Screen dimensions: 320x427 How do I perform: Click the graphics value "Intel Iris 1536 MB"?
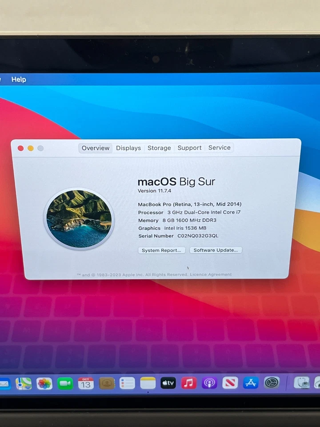point(185,228)
